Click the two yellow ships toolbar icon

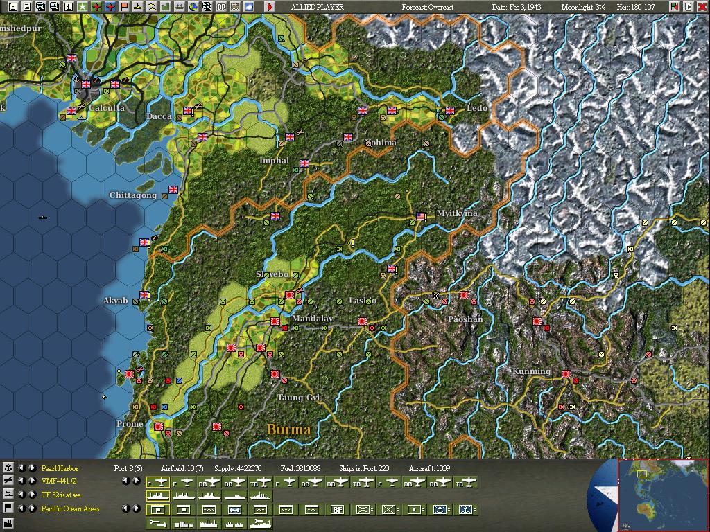point(152,7)
